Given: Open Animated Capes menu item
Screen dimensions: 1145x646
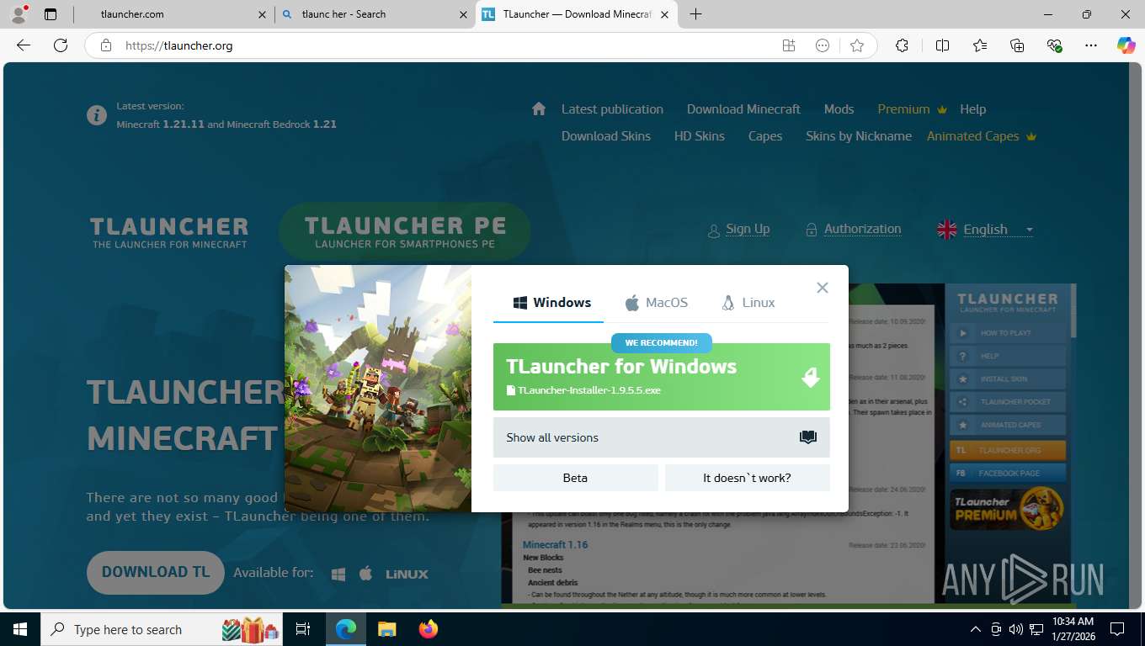Looking at the screenshot, I should click(981, 136).
